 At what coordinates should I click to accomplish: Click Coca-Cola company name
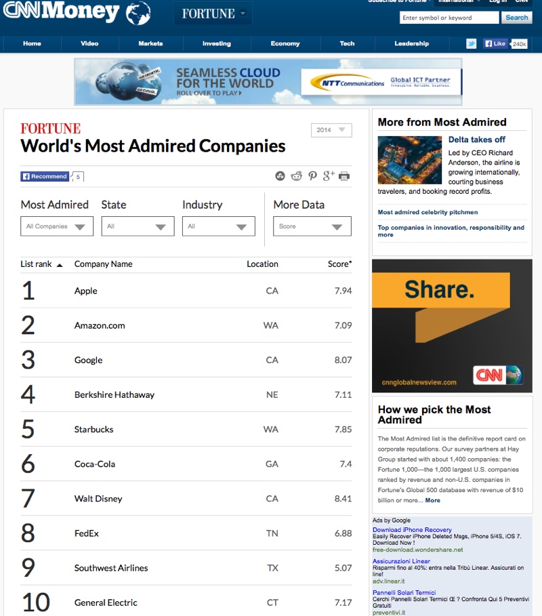point(95,464)
